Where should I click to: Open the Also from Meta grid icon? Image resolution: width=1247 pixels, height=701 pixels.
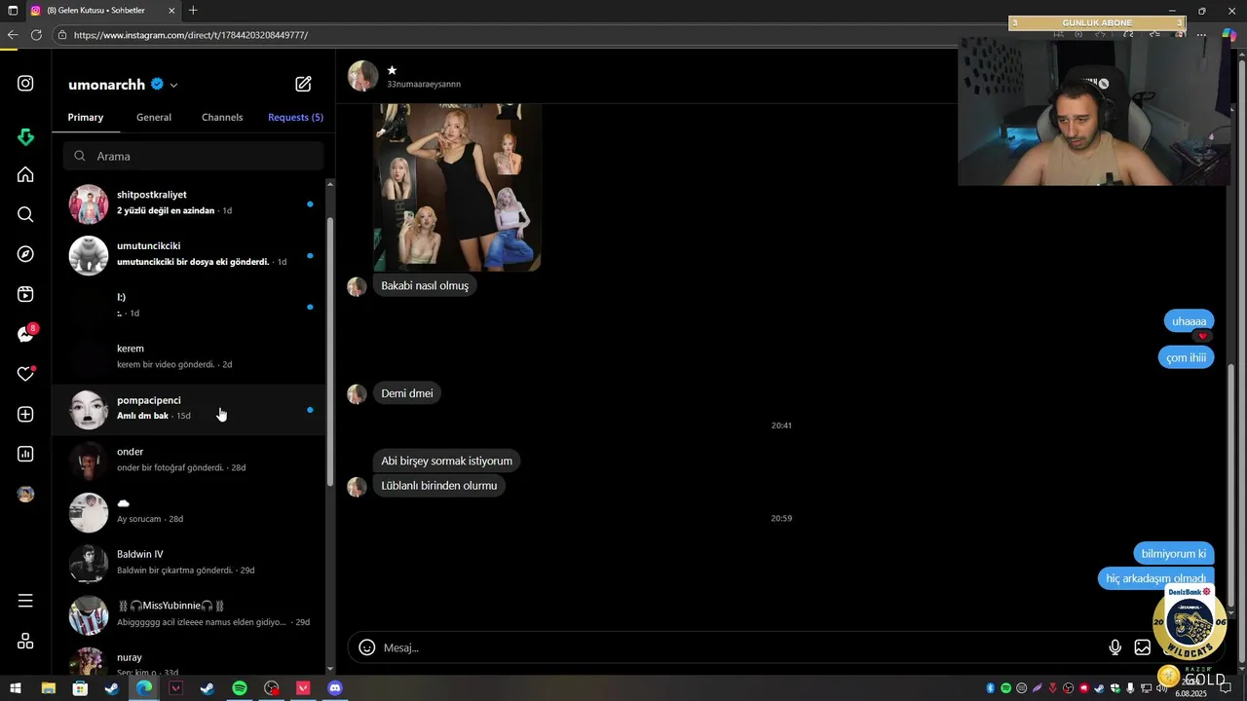(x=25, y=641)
